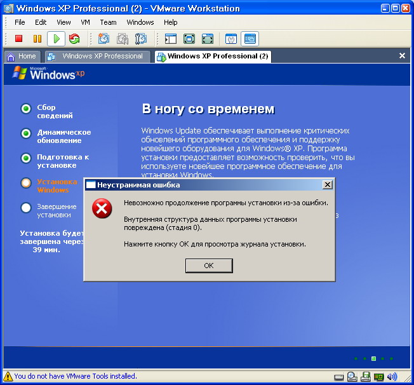Take a snapshot using the snapshot icon
The width and height of the screenshot is (414, 385).
(x=103, y=39)
